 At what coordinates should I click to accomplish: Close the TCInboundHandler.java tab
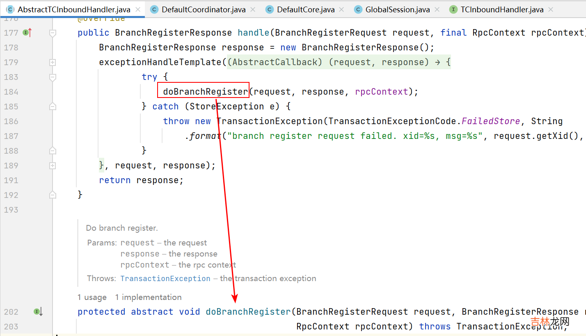coord(550,9)
